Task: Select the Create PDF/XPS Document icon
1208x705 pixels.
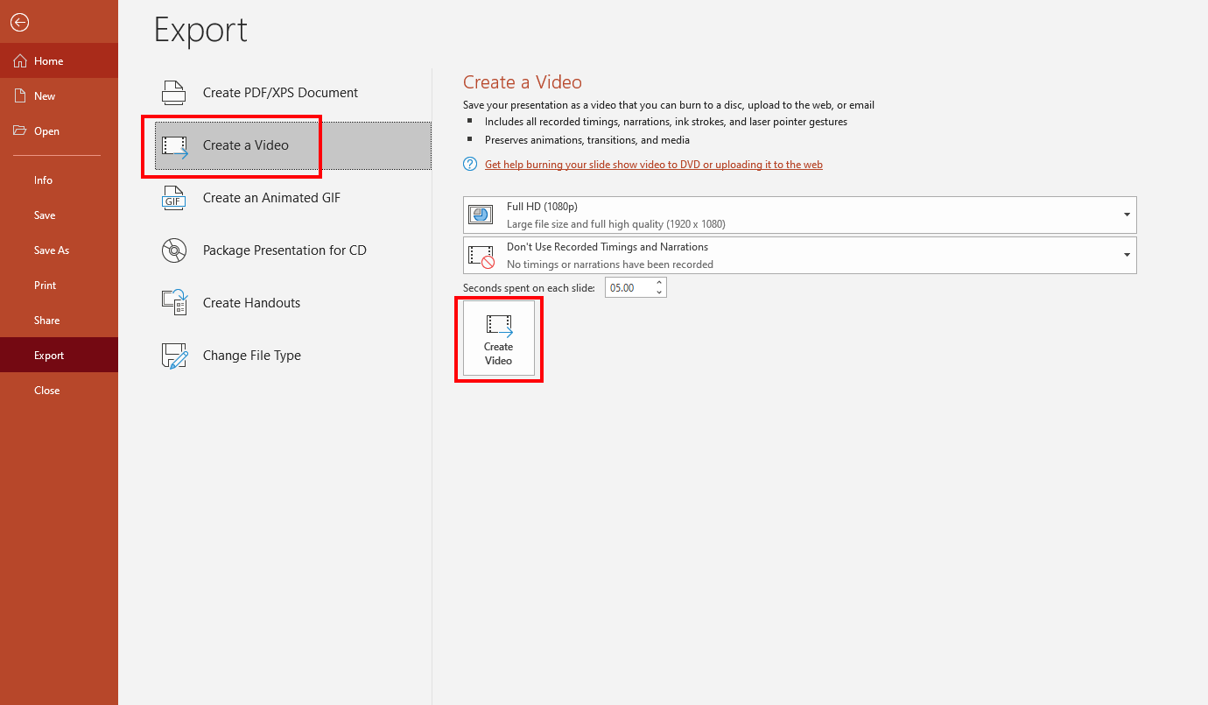Action: pyautogui.click(x=173, y=91)
